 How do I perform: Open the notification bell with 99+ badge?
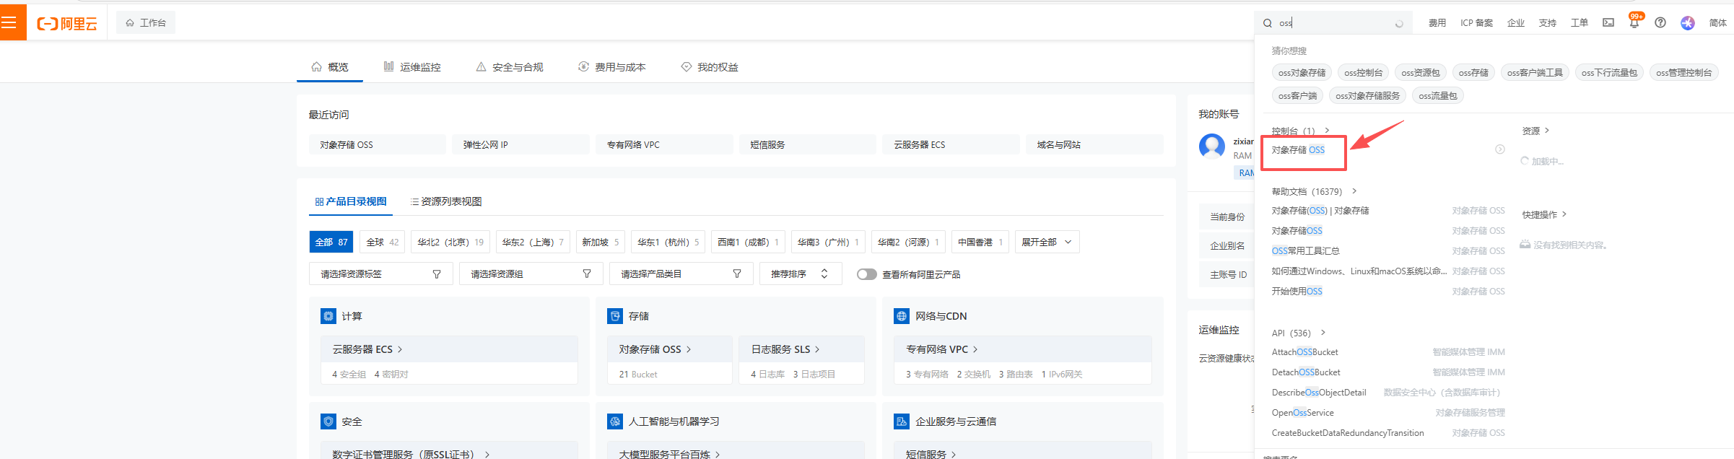pos(1634,23)
